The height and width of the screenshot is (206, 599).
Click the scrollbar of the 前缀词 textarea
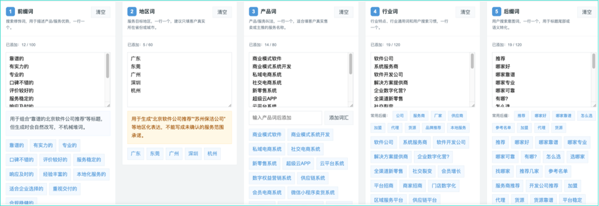click(108, 66)
